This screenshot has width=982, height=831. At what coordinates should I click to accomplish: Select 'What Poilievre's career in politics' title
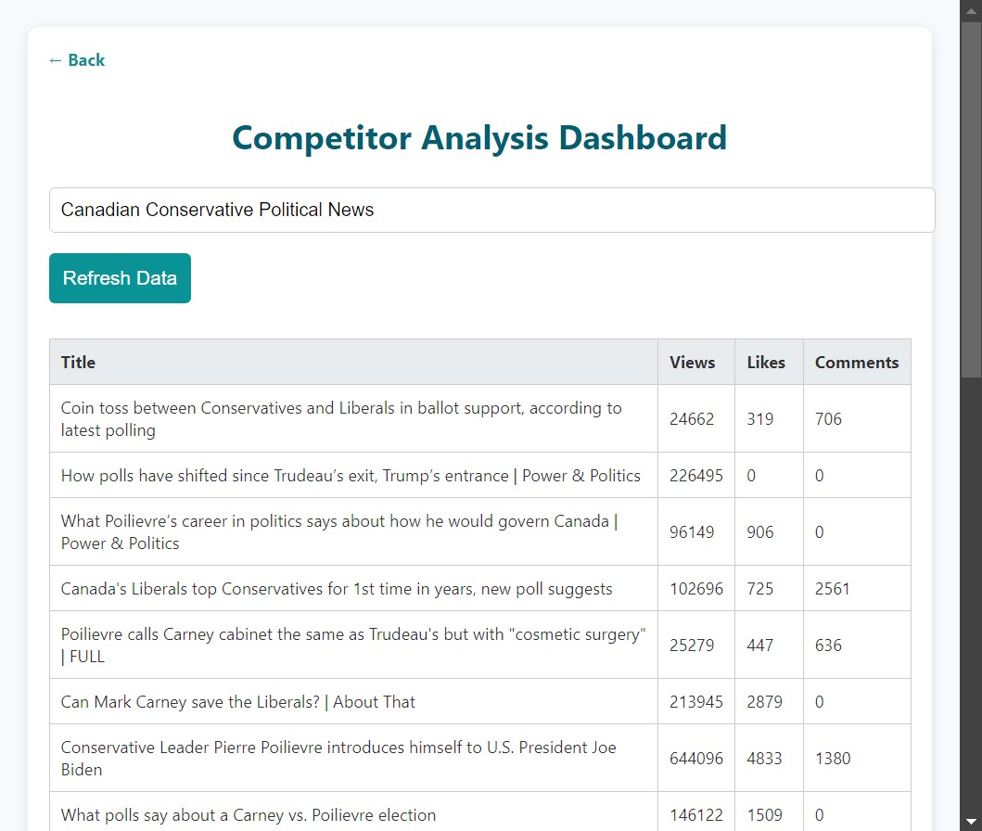coord(339,531)
